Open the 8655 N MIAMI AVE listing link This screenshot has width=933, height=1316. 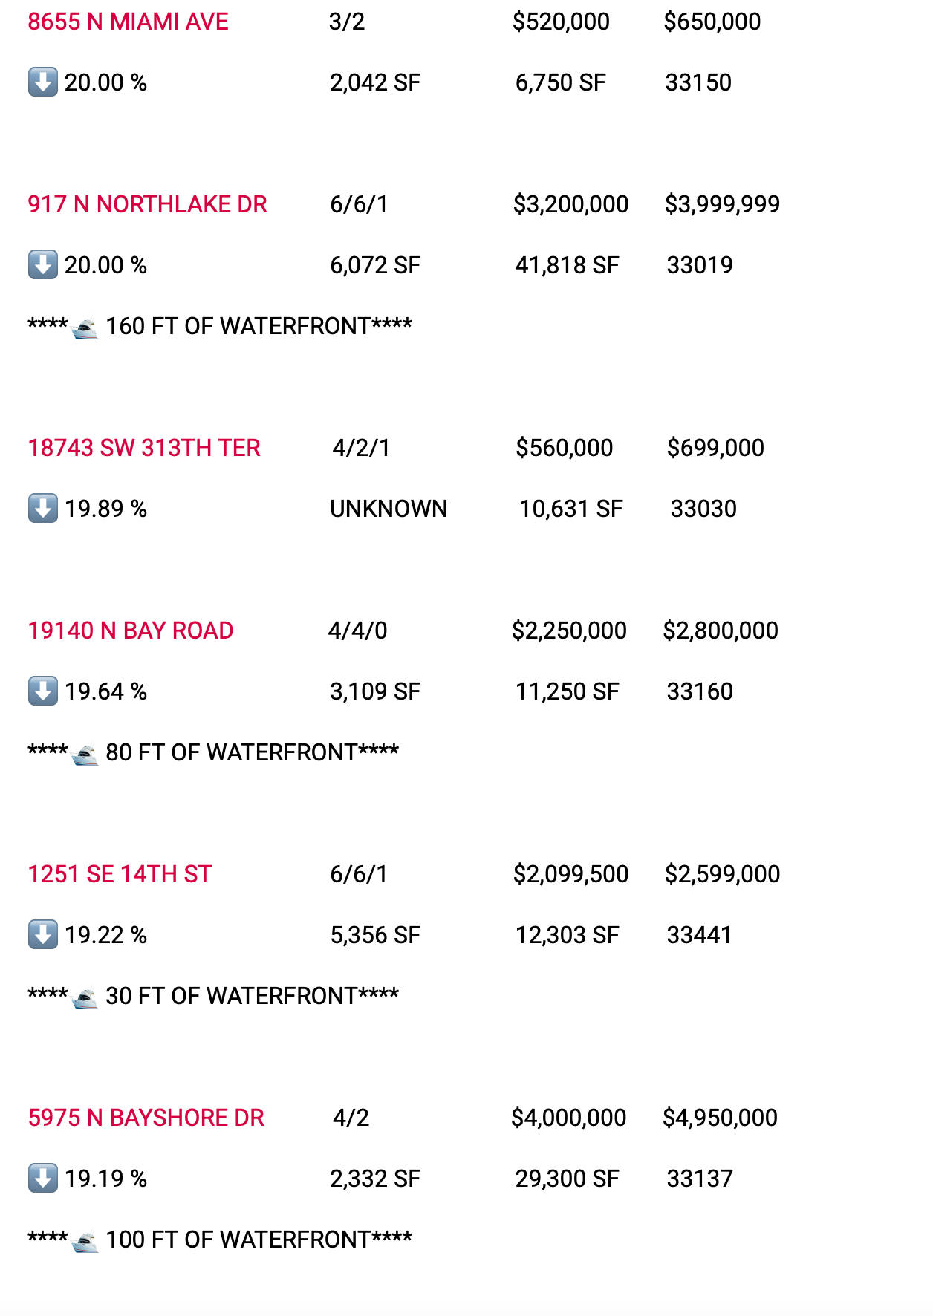pyautogui.click(x=128, y=22)
